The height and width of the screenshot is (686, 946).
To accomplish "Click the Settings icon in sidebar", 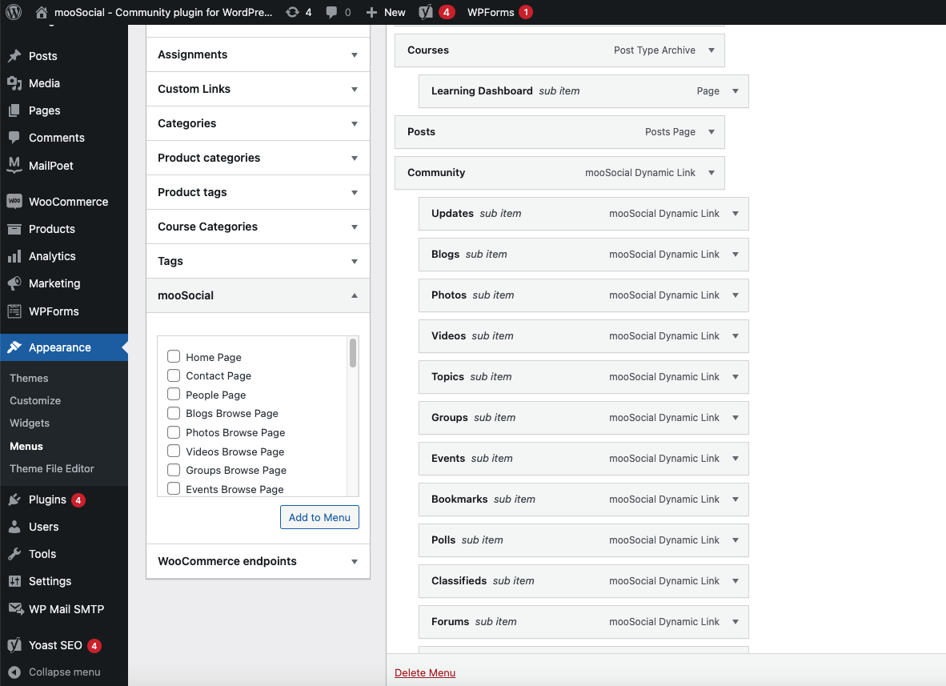I will click(x=14, y=581).
